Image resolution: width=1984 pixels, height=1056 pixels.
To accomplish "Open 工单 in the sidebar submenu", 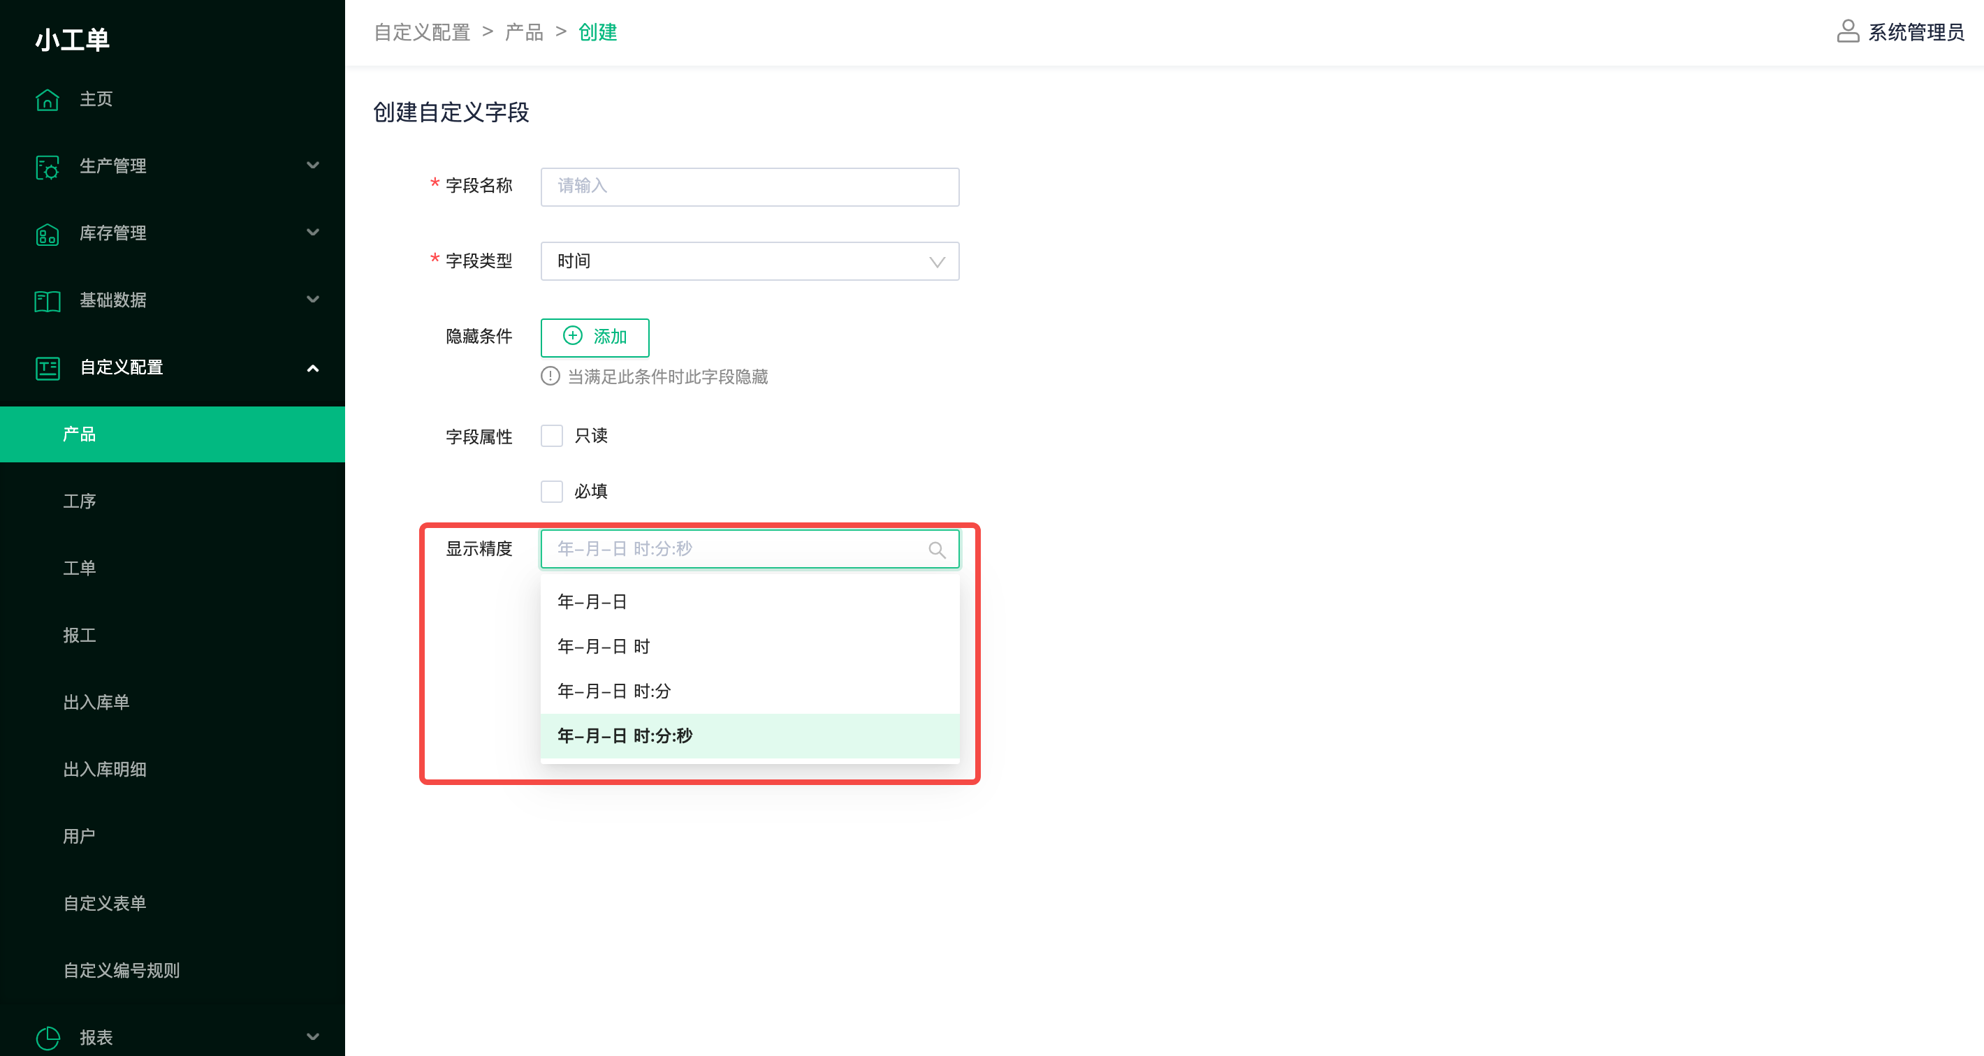I will [x=173, y=569].
